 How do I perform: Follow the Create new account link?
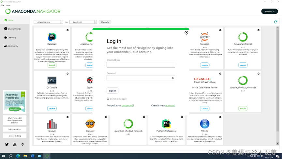point(170,105)
